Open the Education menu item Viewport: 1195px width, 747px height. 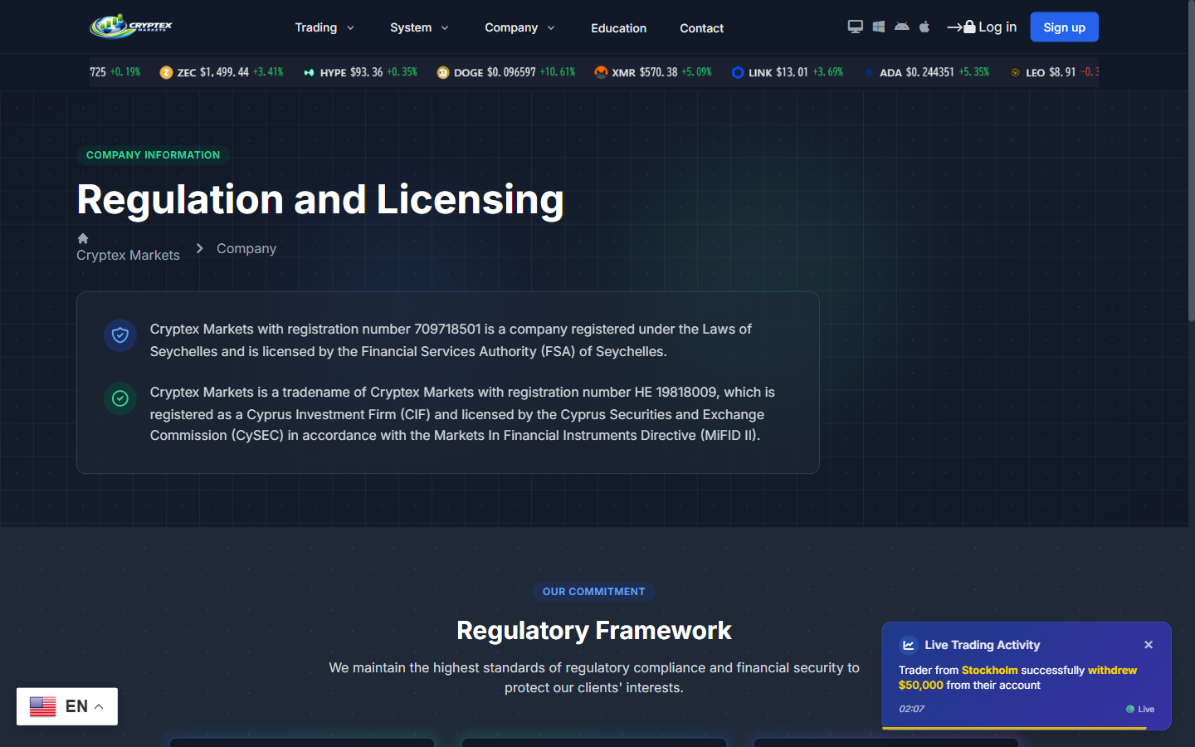[618, 27]
